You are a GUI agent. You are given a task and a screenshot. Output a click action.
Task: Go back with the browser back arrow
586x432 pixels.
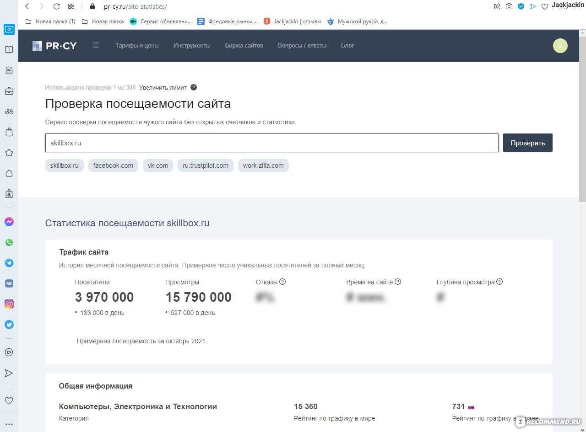click(27, 6)
